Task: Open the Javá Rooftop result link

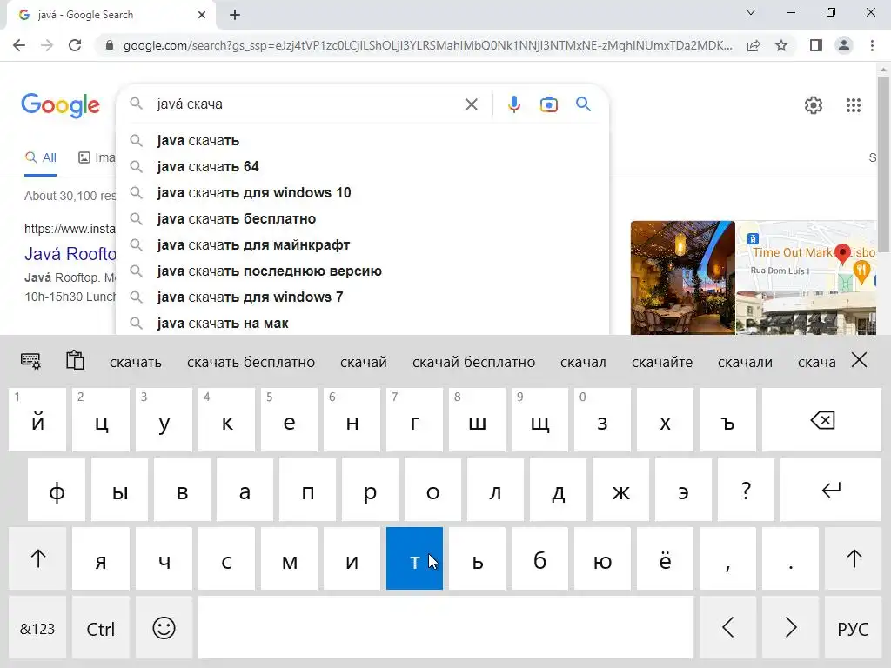Action: [70, 253]
